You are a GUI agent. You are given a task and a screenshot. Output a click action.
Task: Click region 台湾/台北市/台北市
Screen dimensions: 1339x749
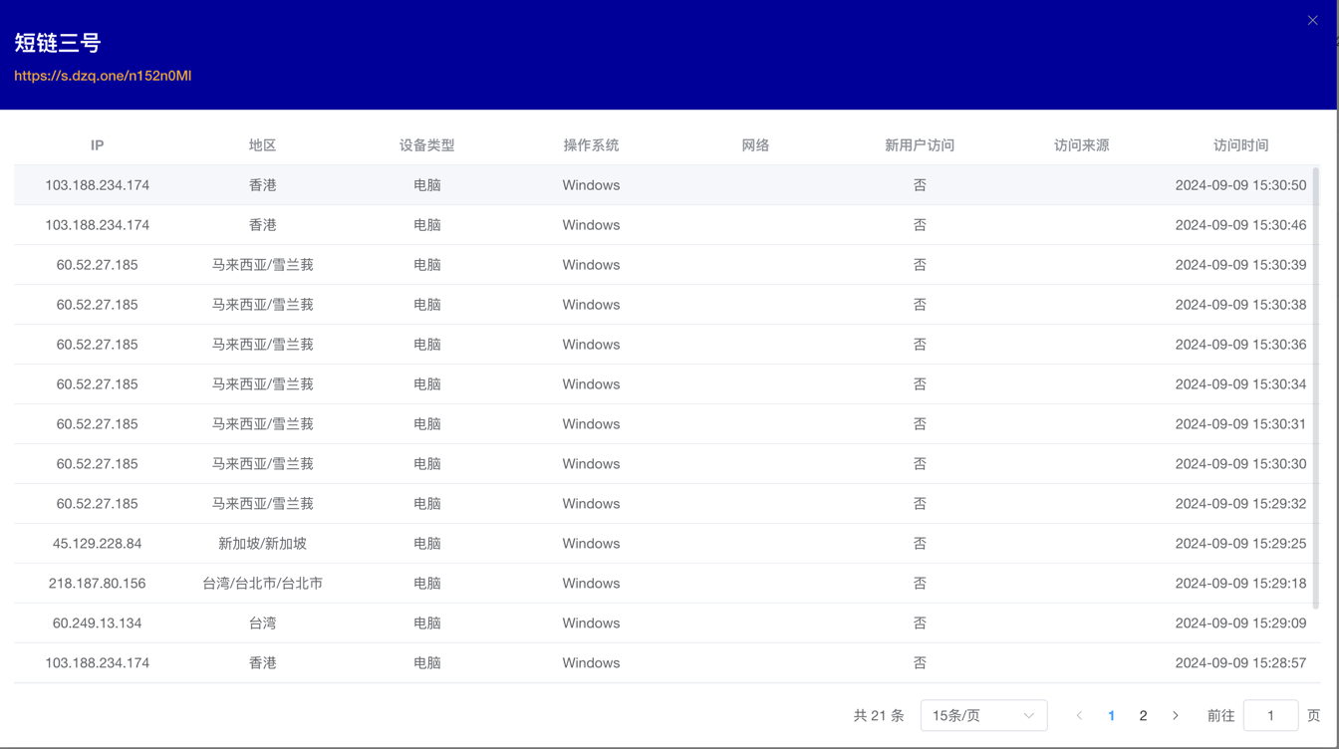pos(262,584)
